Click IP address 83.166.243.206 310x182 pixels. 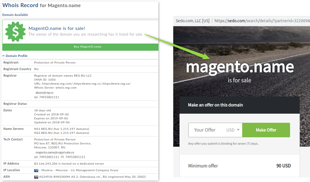click(x=46, y=164)
